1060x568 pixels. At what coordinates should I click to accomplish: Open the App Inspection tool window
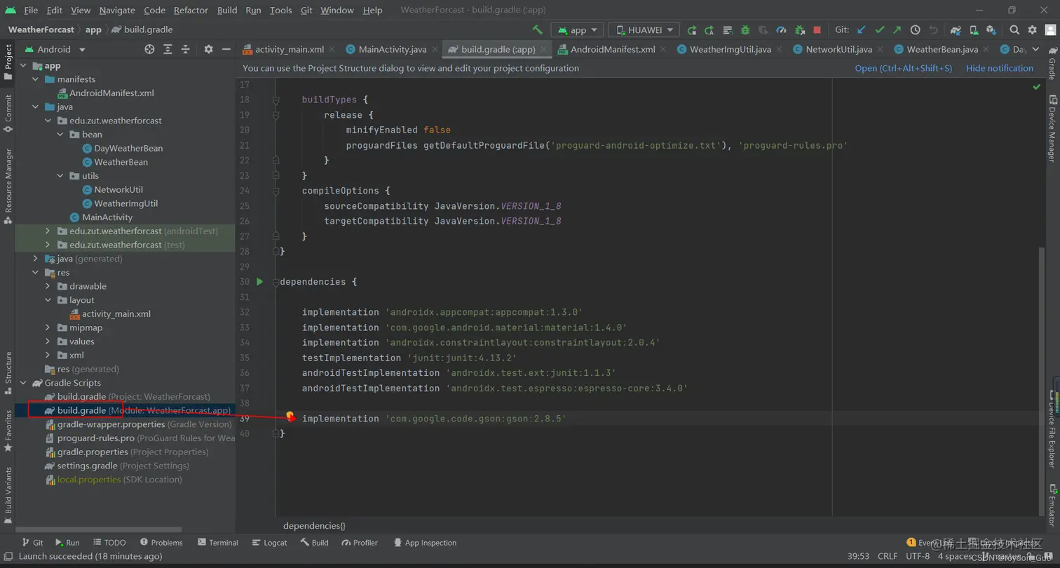pyautogui.click(x=426, y=543)
